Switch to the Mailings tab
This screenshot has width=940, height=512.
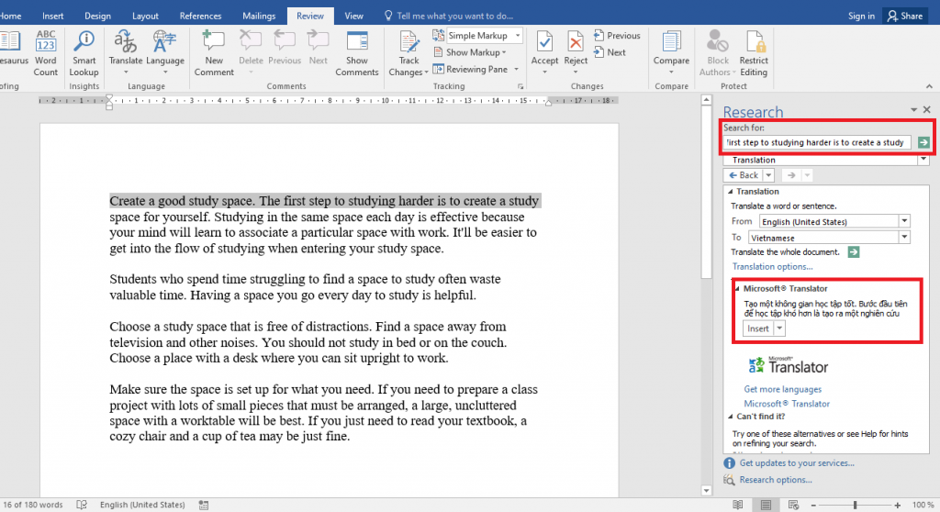tap(259, 16)
